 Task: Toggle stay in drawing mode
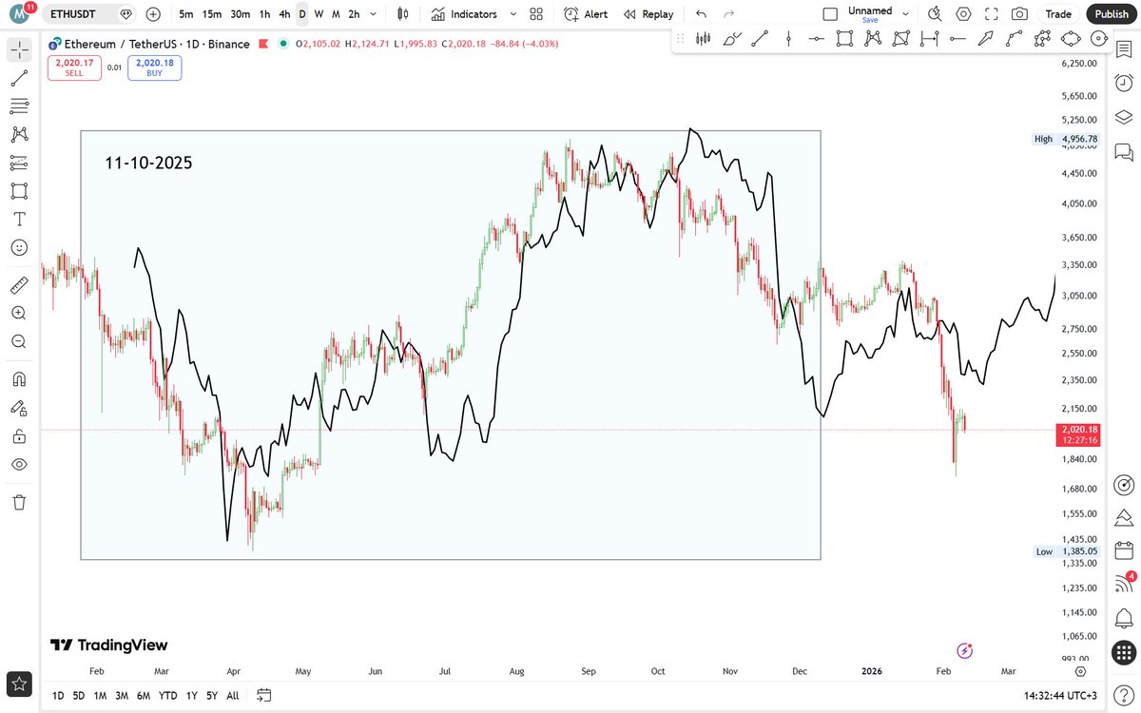pyautogui.click(x=19, y=408)
